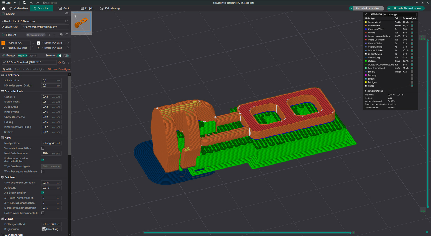Save the process preset
Viewport: 431px width, 236px height.
[64, 63]
